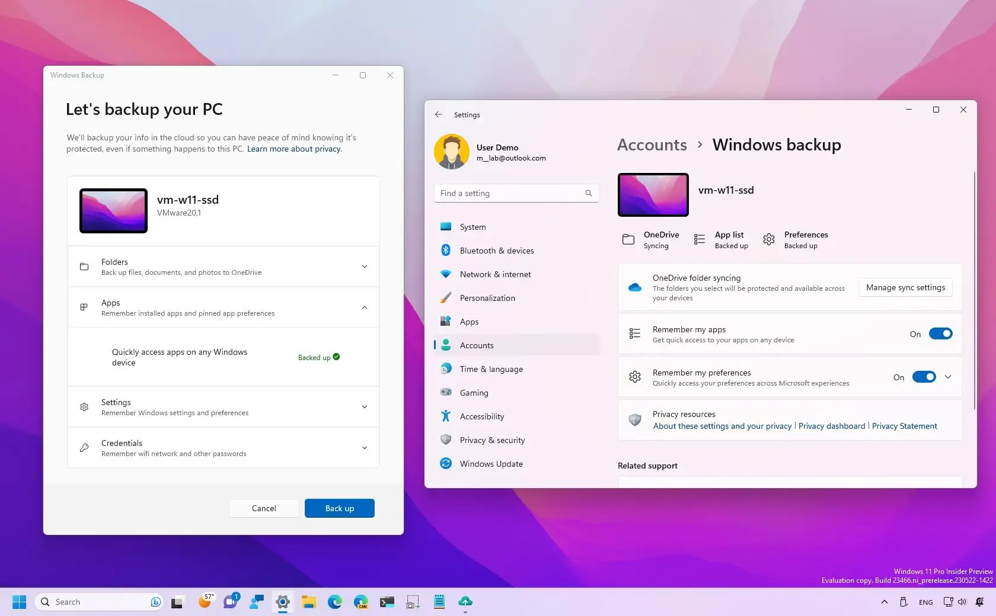Screen dimensions: 996x616
Task: Click the Gaming controller icon
Action: point(446,392)
